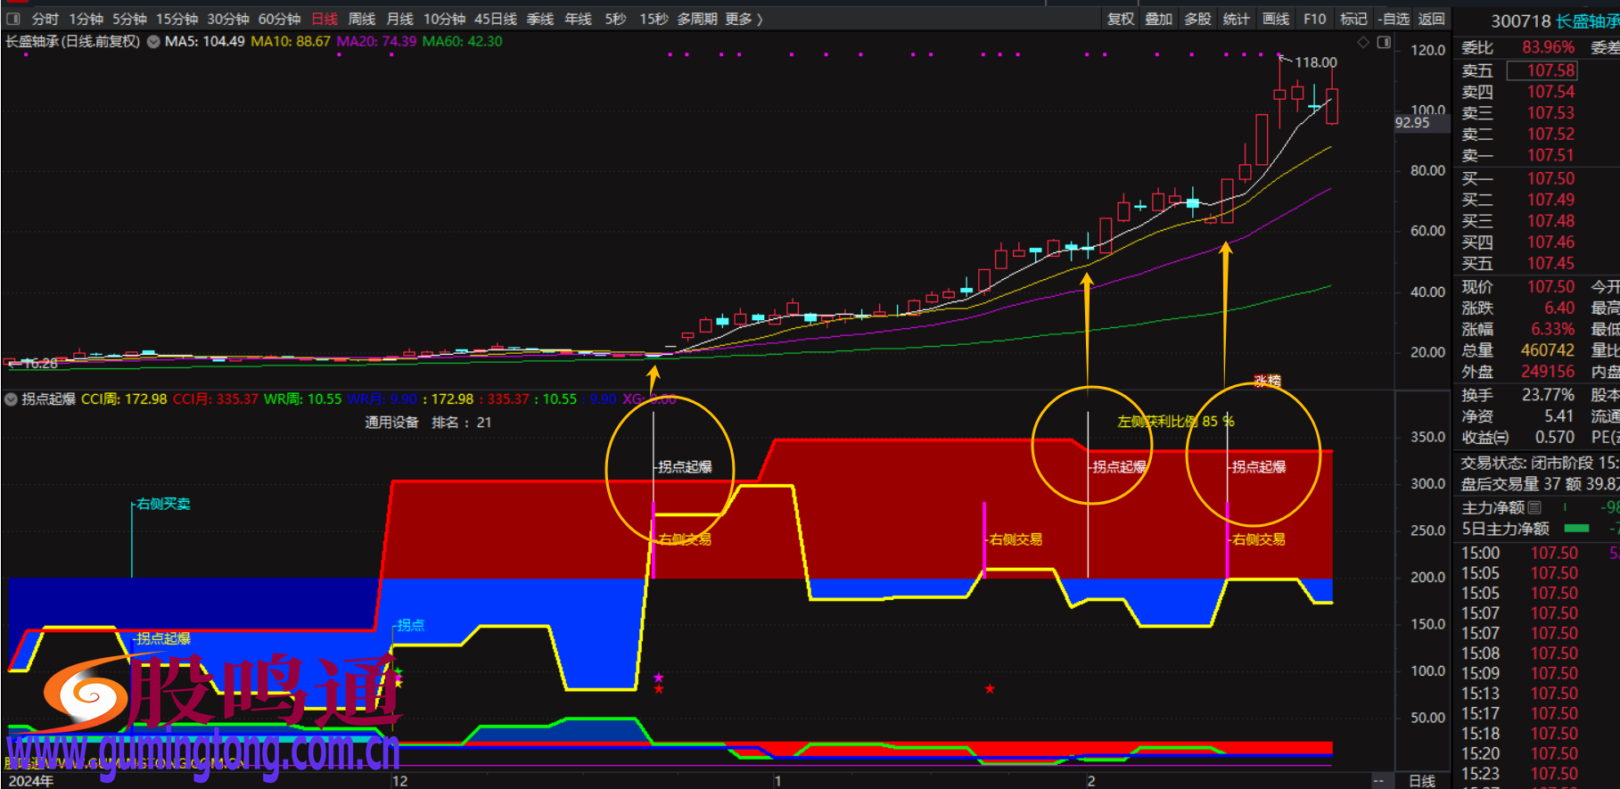Click the 118.00 high price marker

point(1315,62)
